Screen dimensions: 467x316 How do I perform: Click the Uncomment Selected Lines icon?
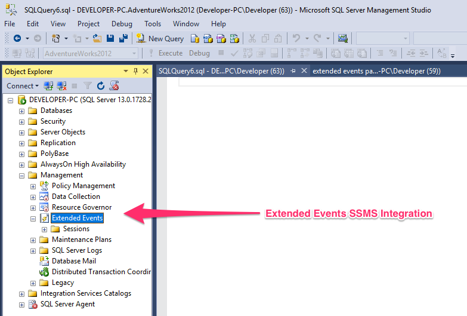pos(393,53)
